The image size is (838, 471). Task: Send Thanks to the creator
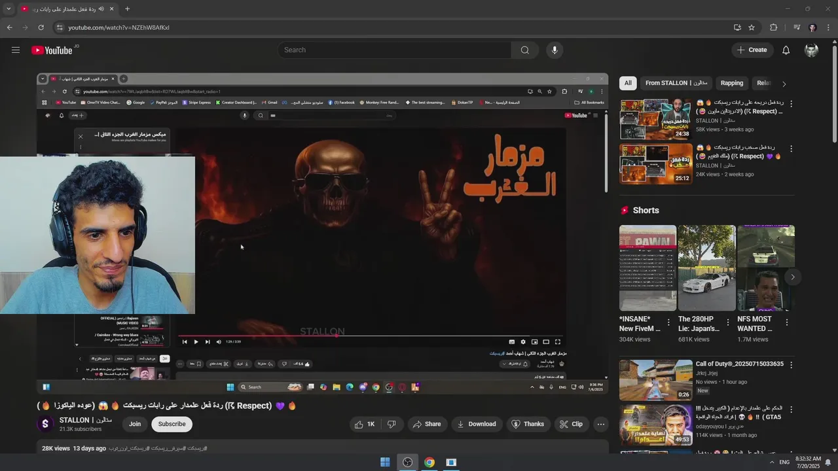[x=528, y=424]
